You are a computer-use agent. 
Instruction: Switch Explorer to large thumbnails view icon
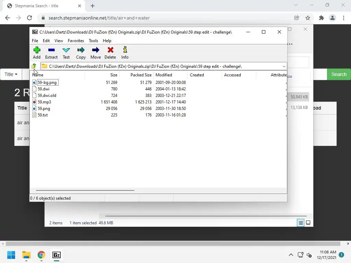point(308,223)
